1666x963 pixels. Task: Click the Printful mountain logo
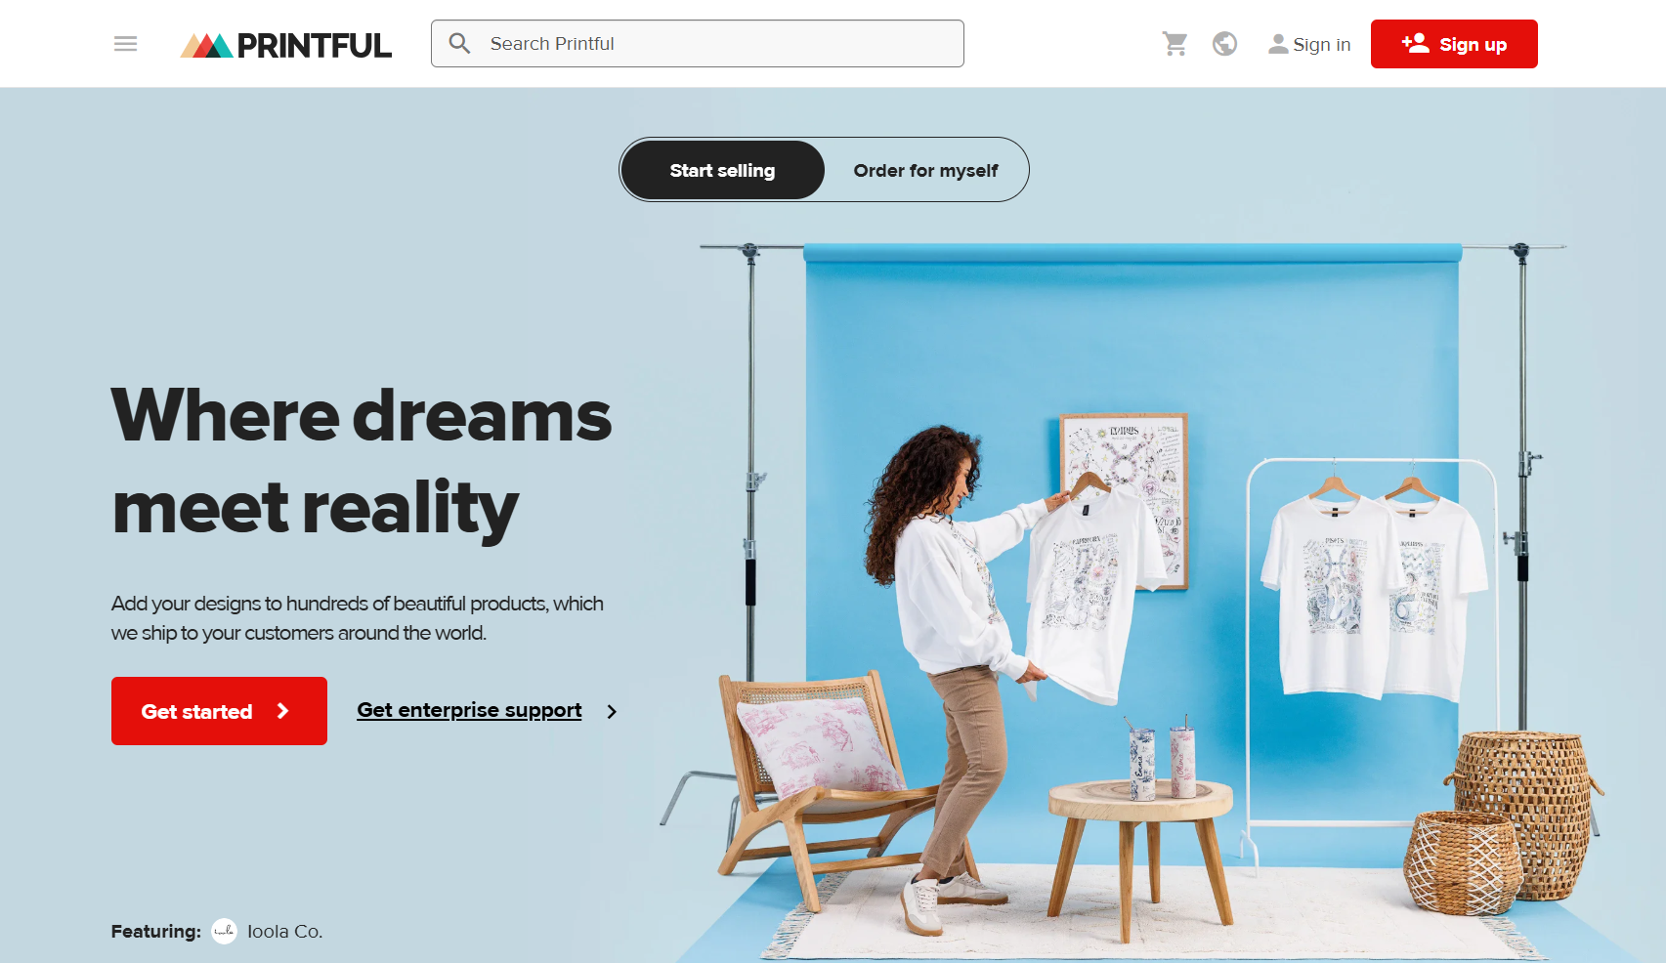206,46
